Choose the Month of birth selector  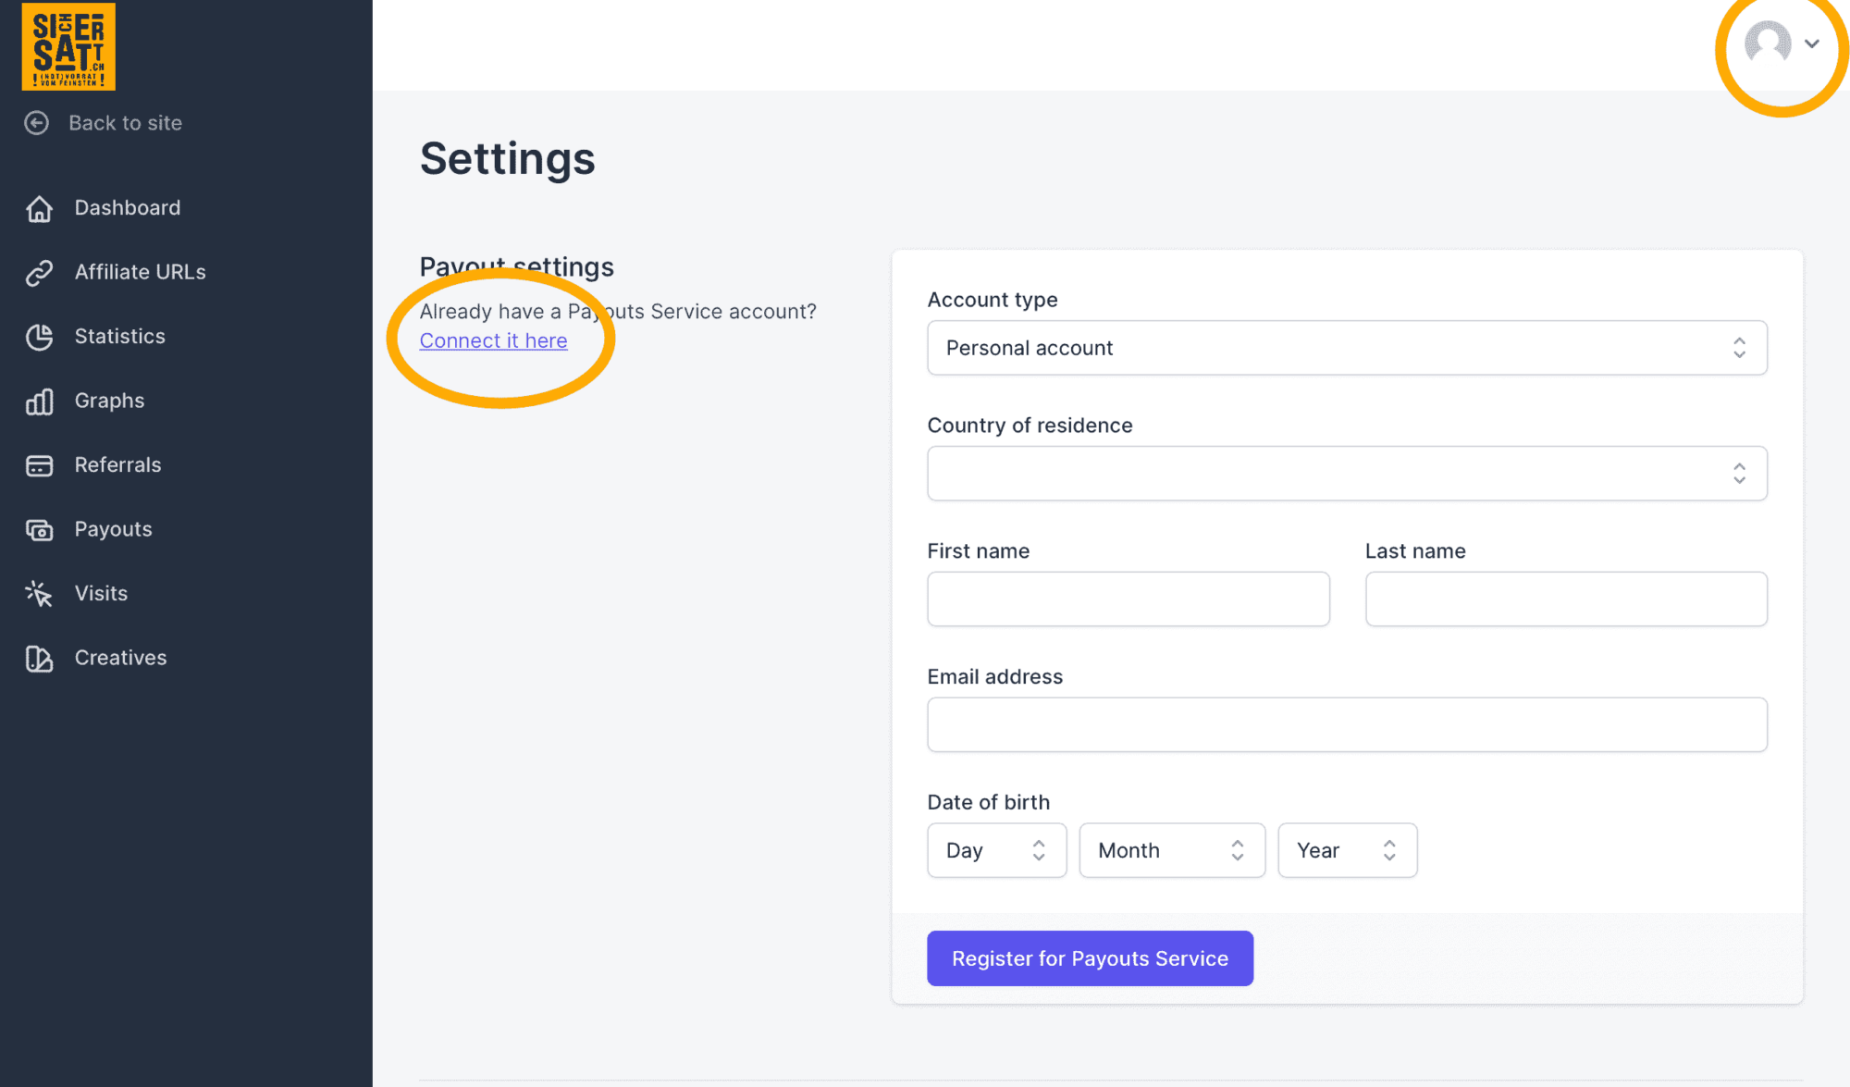coord(1172,850)
